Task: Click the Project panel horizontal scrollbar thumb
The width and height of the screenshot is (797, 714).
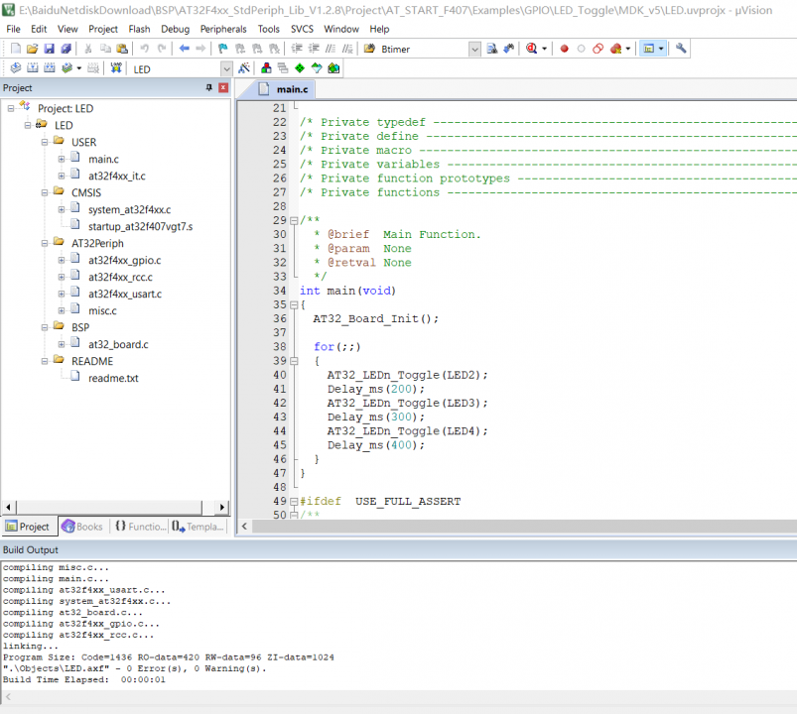Action: (109, 507)
